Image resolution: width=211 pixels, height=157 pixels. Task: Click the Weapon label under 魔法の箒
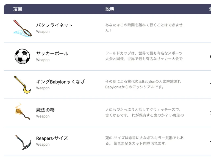click(43, 116)
